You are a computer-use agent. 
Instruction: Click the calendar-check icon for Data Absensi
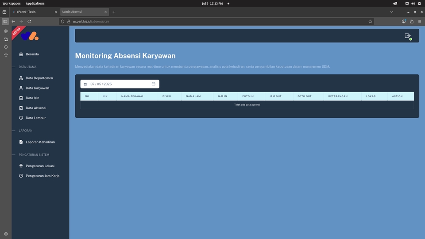(x=21, y=108)
